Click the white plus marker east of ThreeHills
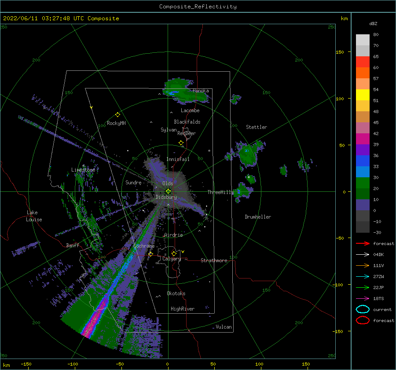The height and width of the screenshot is (370, 396). (x=249, y=177)
